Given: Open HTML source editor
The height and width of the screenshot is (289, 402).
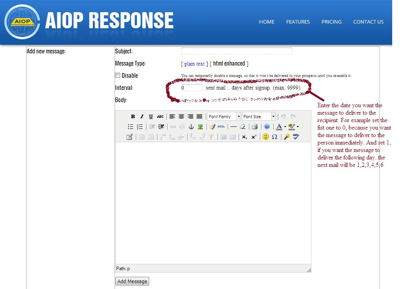Looking at the screenshot, I should [221, 126].
